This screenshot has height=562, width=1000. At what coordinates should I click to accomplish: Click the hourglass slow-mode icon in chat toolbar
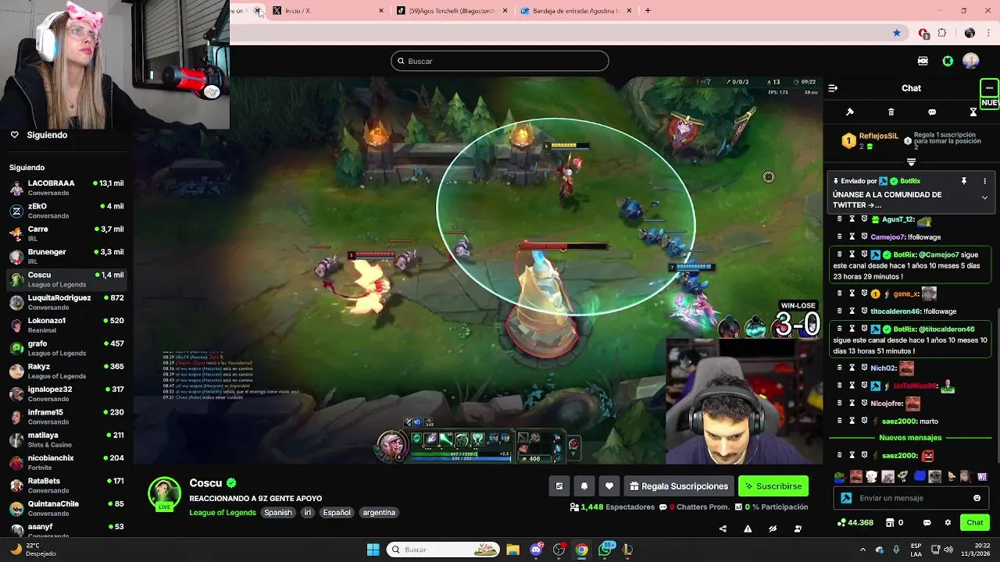[973, 112]
